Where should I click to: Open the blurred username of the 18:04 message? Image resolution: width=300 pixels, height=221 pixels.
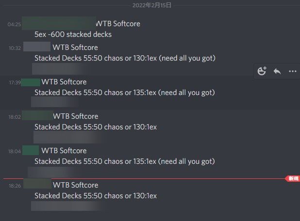coord(31,150)
